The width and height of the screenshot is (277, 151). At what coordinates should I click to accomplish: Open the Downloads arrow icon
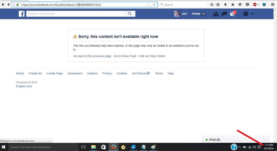click(x=225, y=5)
